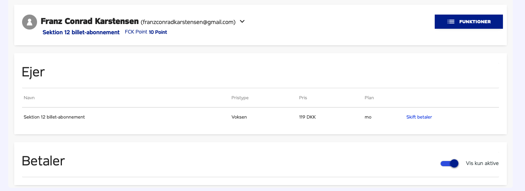525x191 pixels.
Task: Click FCK Point 10 Point text
Action: [x=146, y=32]
